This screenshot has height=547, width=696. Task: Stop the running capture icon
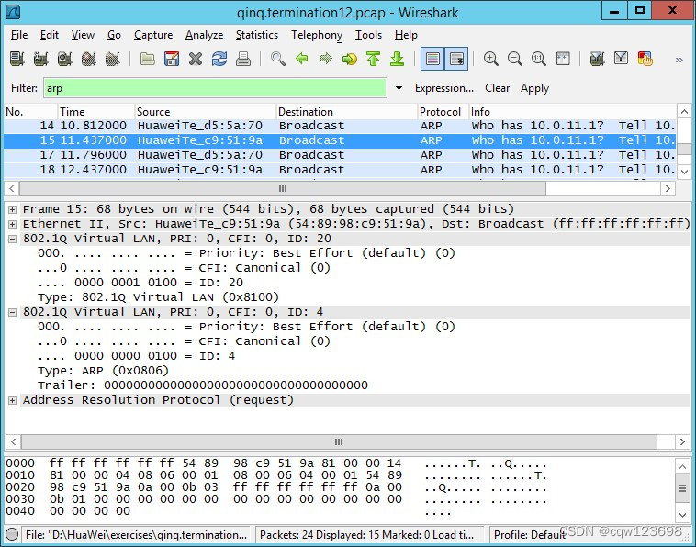click(x=89, y=59)
